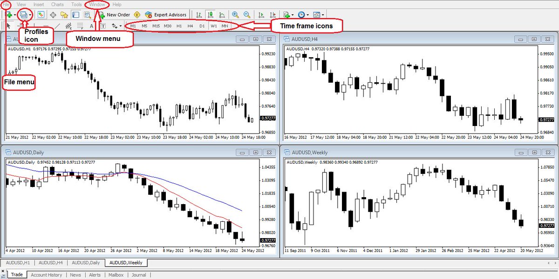Enable Chart Shift icon

(273, 15)
